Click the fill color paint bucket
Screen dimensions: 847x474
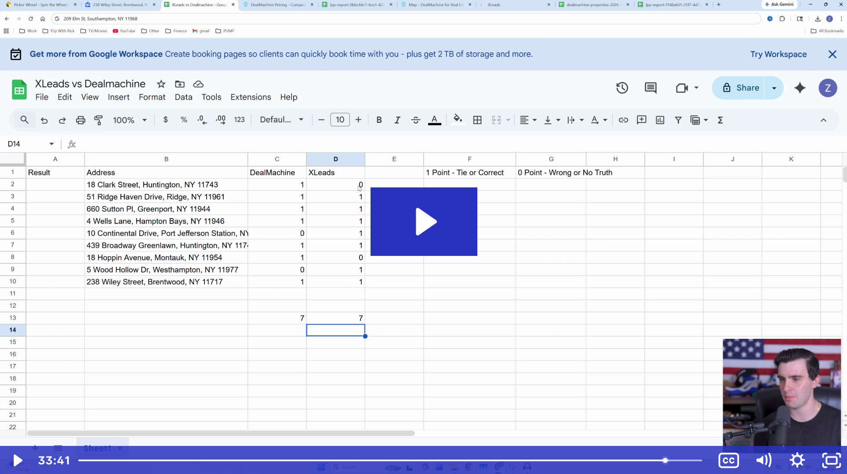458,120
